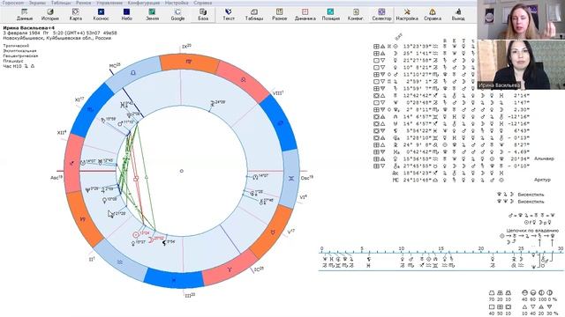Open the Управление menu
The height and width of the screenshot is (317, 565).
[x=109, y=3]
